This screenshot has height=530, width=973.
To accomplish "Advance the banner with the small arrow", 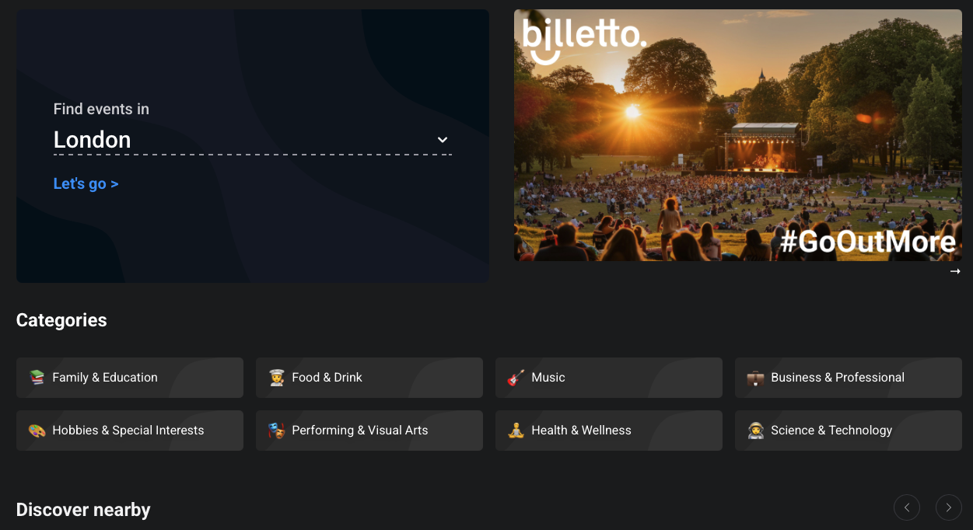I will click(955, 271).
